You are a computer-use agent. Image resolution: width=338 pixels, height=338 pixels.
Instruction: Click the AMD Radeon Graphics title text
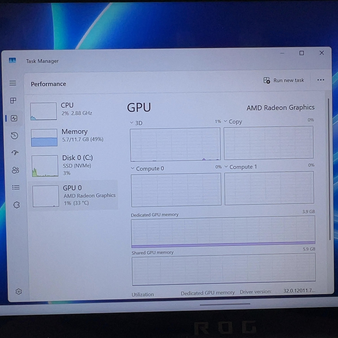[281, 108]
